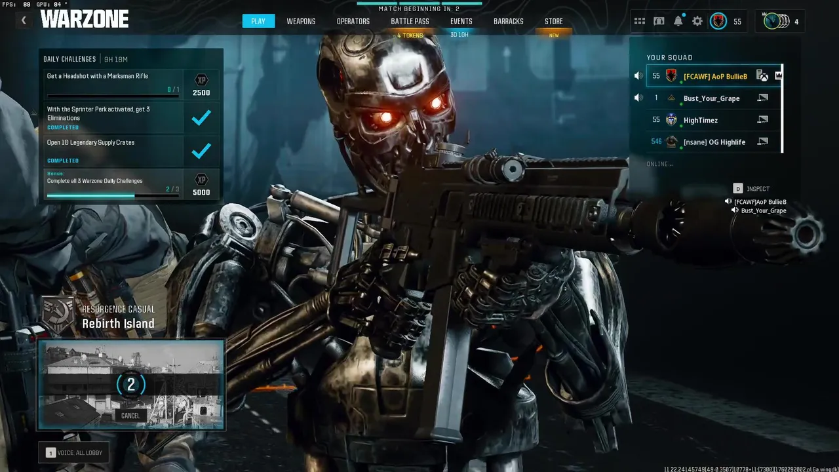This screenshot has height=472, width=839.
Task: Cancel the matchmaking countdown
Action: [130, 416]
